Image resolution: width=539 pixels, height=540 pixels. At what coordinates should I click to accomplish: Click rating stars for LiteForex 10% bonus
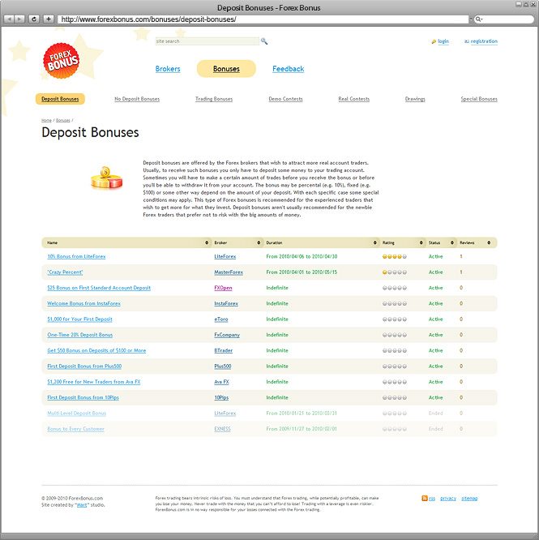tap(395, 256)
